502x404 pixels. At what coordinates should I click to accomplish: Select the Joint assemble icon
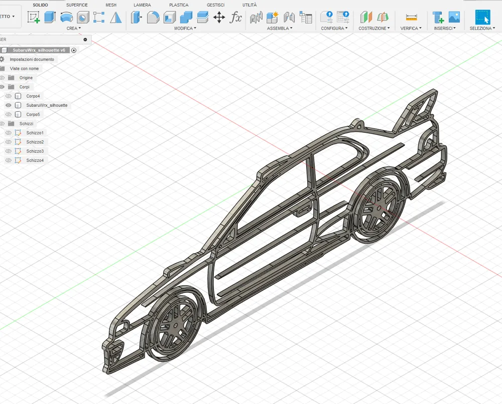256,17
